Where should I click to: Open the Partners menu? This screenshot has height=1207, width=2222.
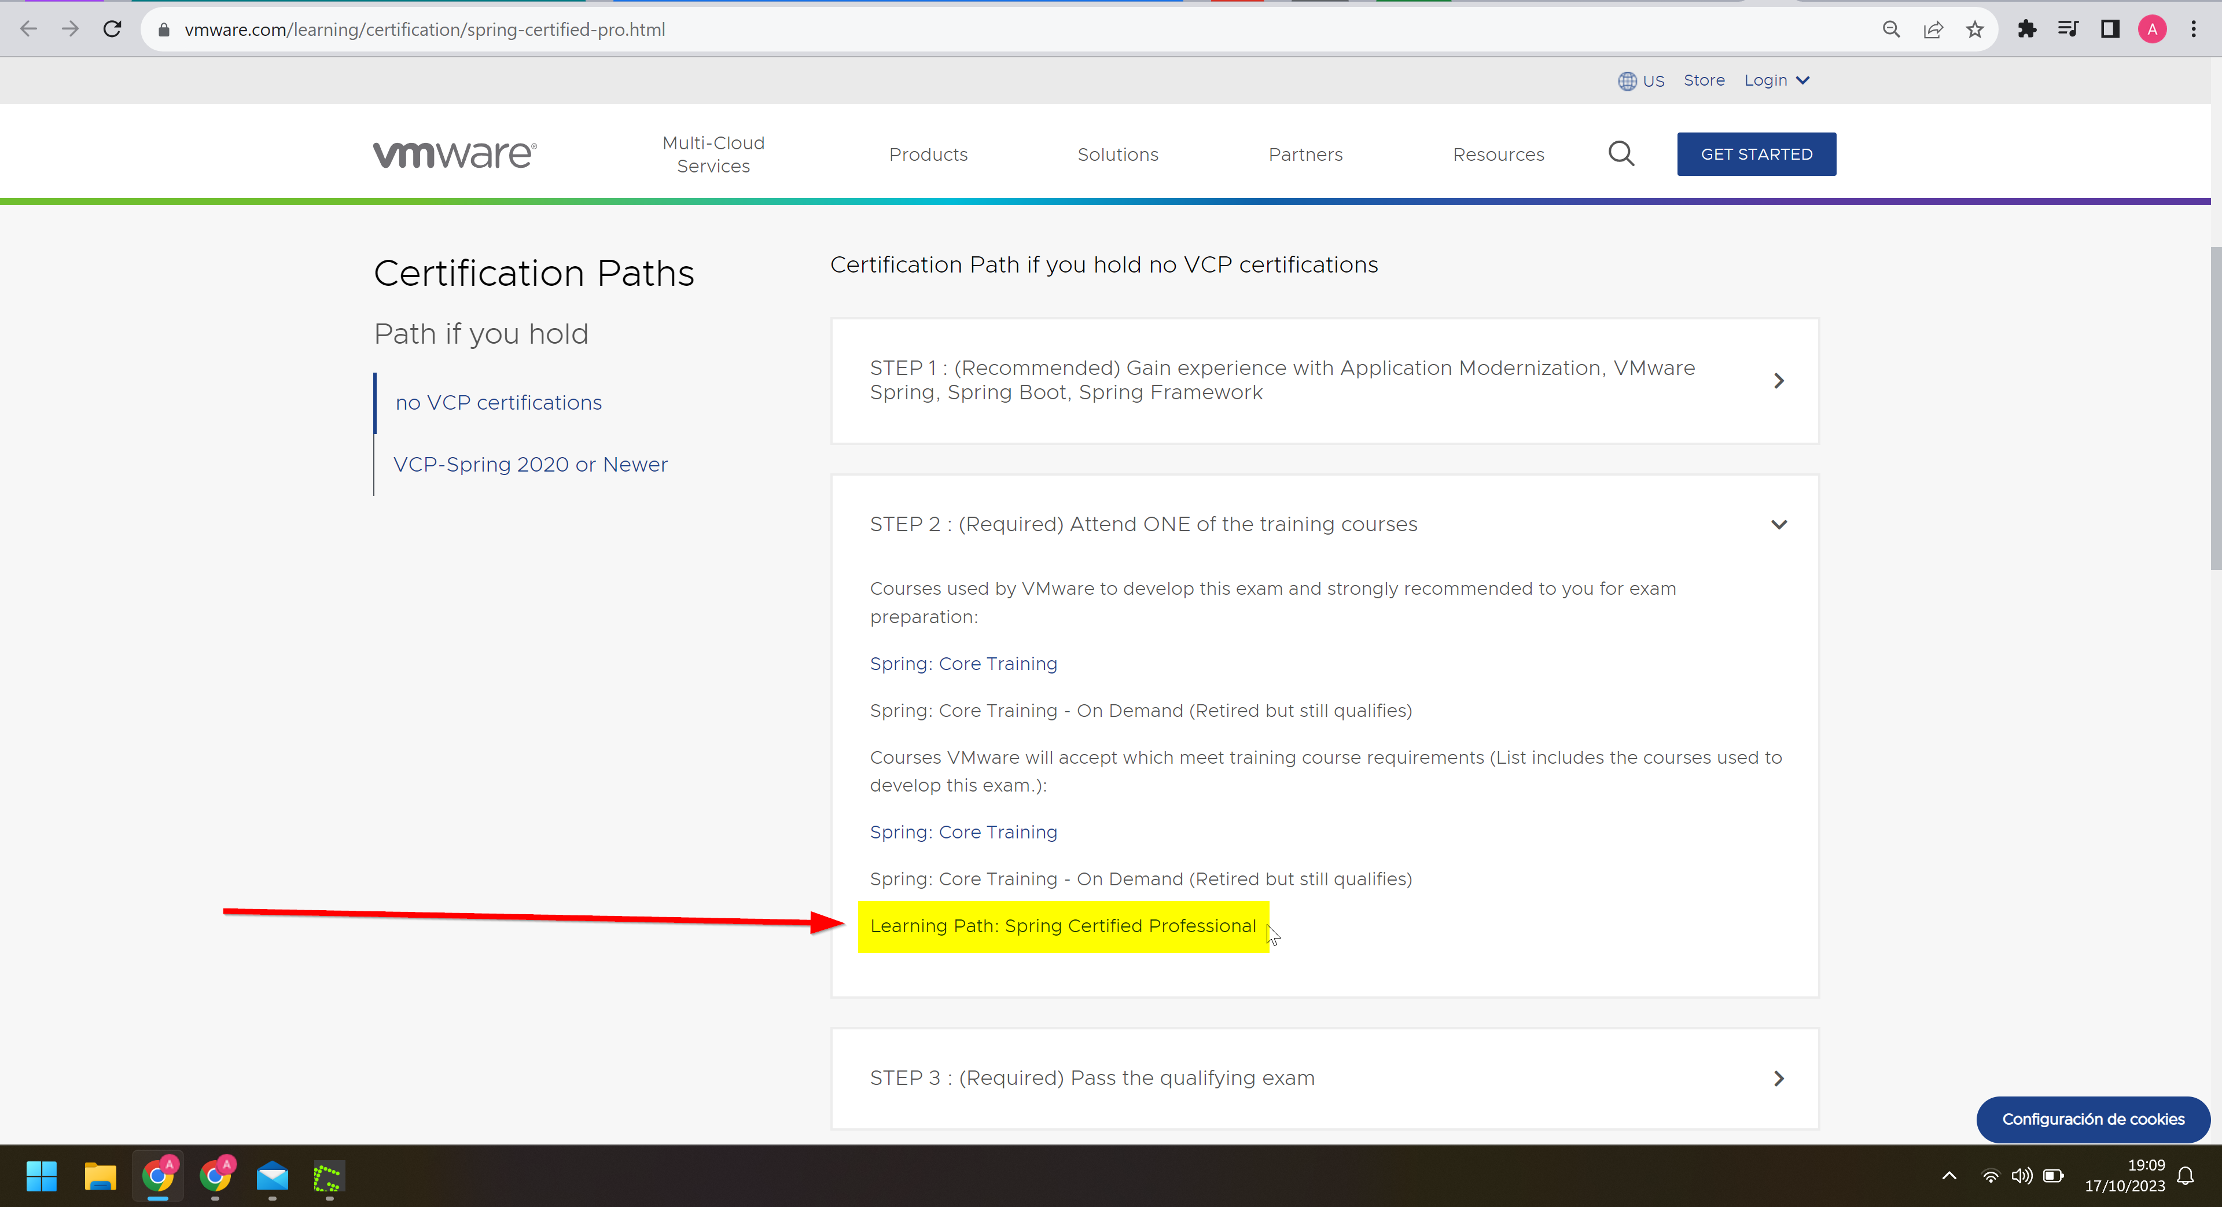pyautogui.click(x=1305, y=154)
